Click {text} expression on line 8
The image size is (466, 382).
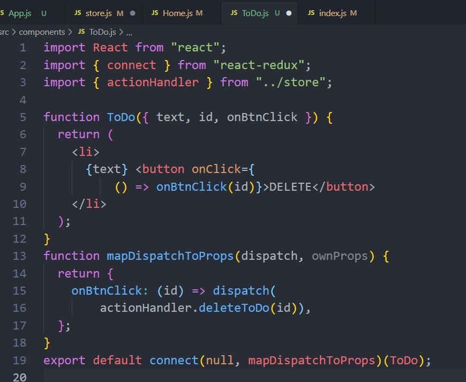(107, 169)
